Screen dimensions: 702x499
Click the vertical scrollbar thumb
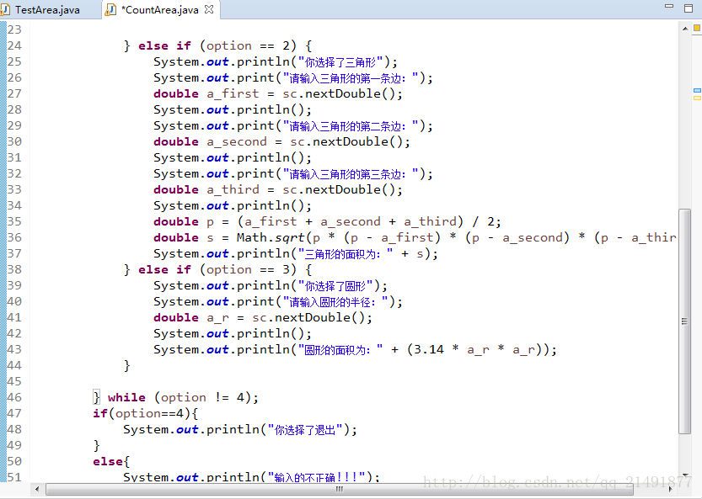(x=685, y=321)
